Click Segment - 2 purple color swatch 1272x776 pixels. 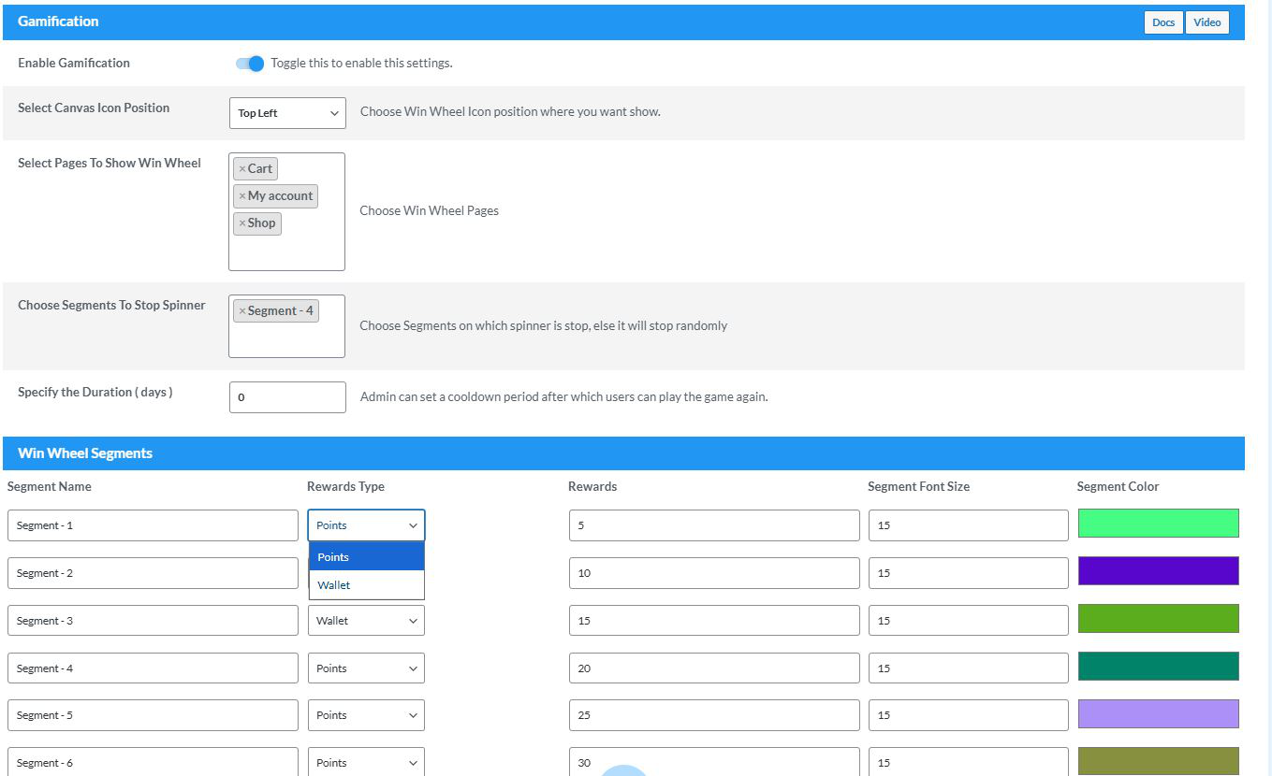tap(1158, 572)
